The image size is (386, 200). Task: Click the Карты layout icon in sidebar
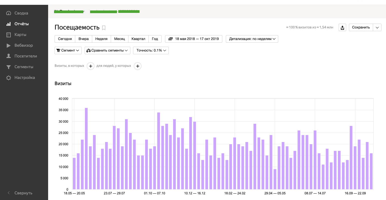(x=9, y=35)
